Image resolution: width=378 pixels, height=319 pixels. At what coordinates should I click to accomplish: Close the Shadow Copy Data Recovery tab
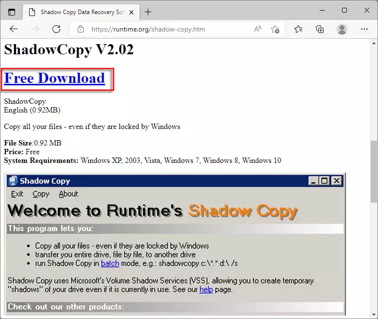click(131, 12)
